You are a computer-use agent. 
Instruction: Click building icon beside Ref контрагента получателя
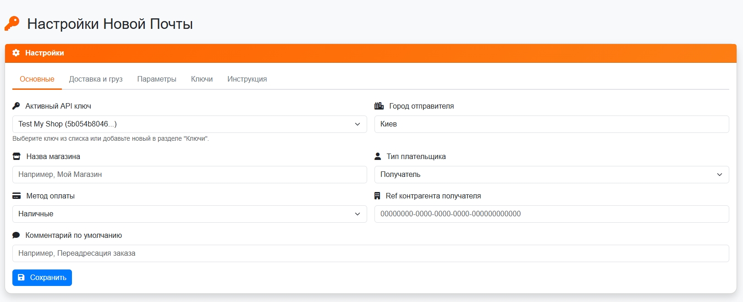[x=377, y=196]
